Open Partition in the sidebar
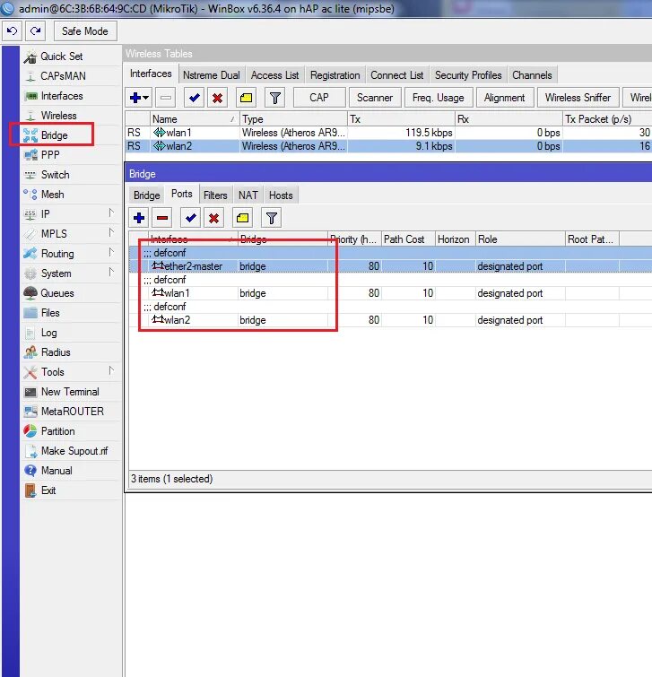The height and width of the screenshot is (677, 652). pyautogui.click(x=58, y=431)
